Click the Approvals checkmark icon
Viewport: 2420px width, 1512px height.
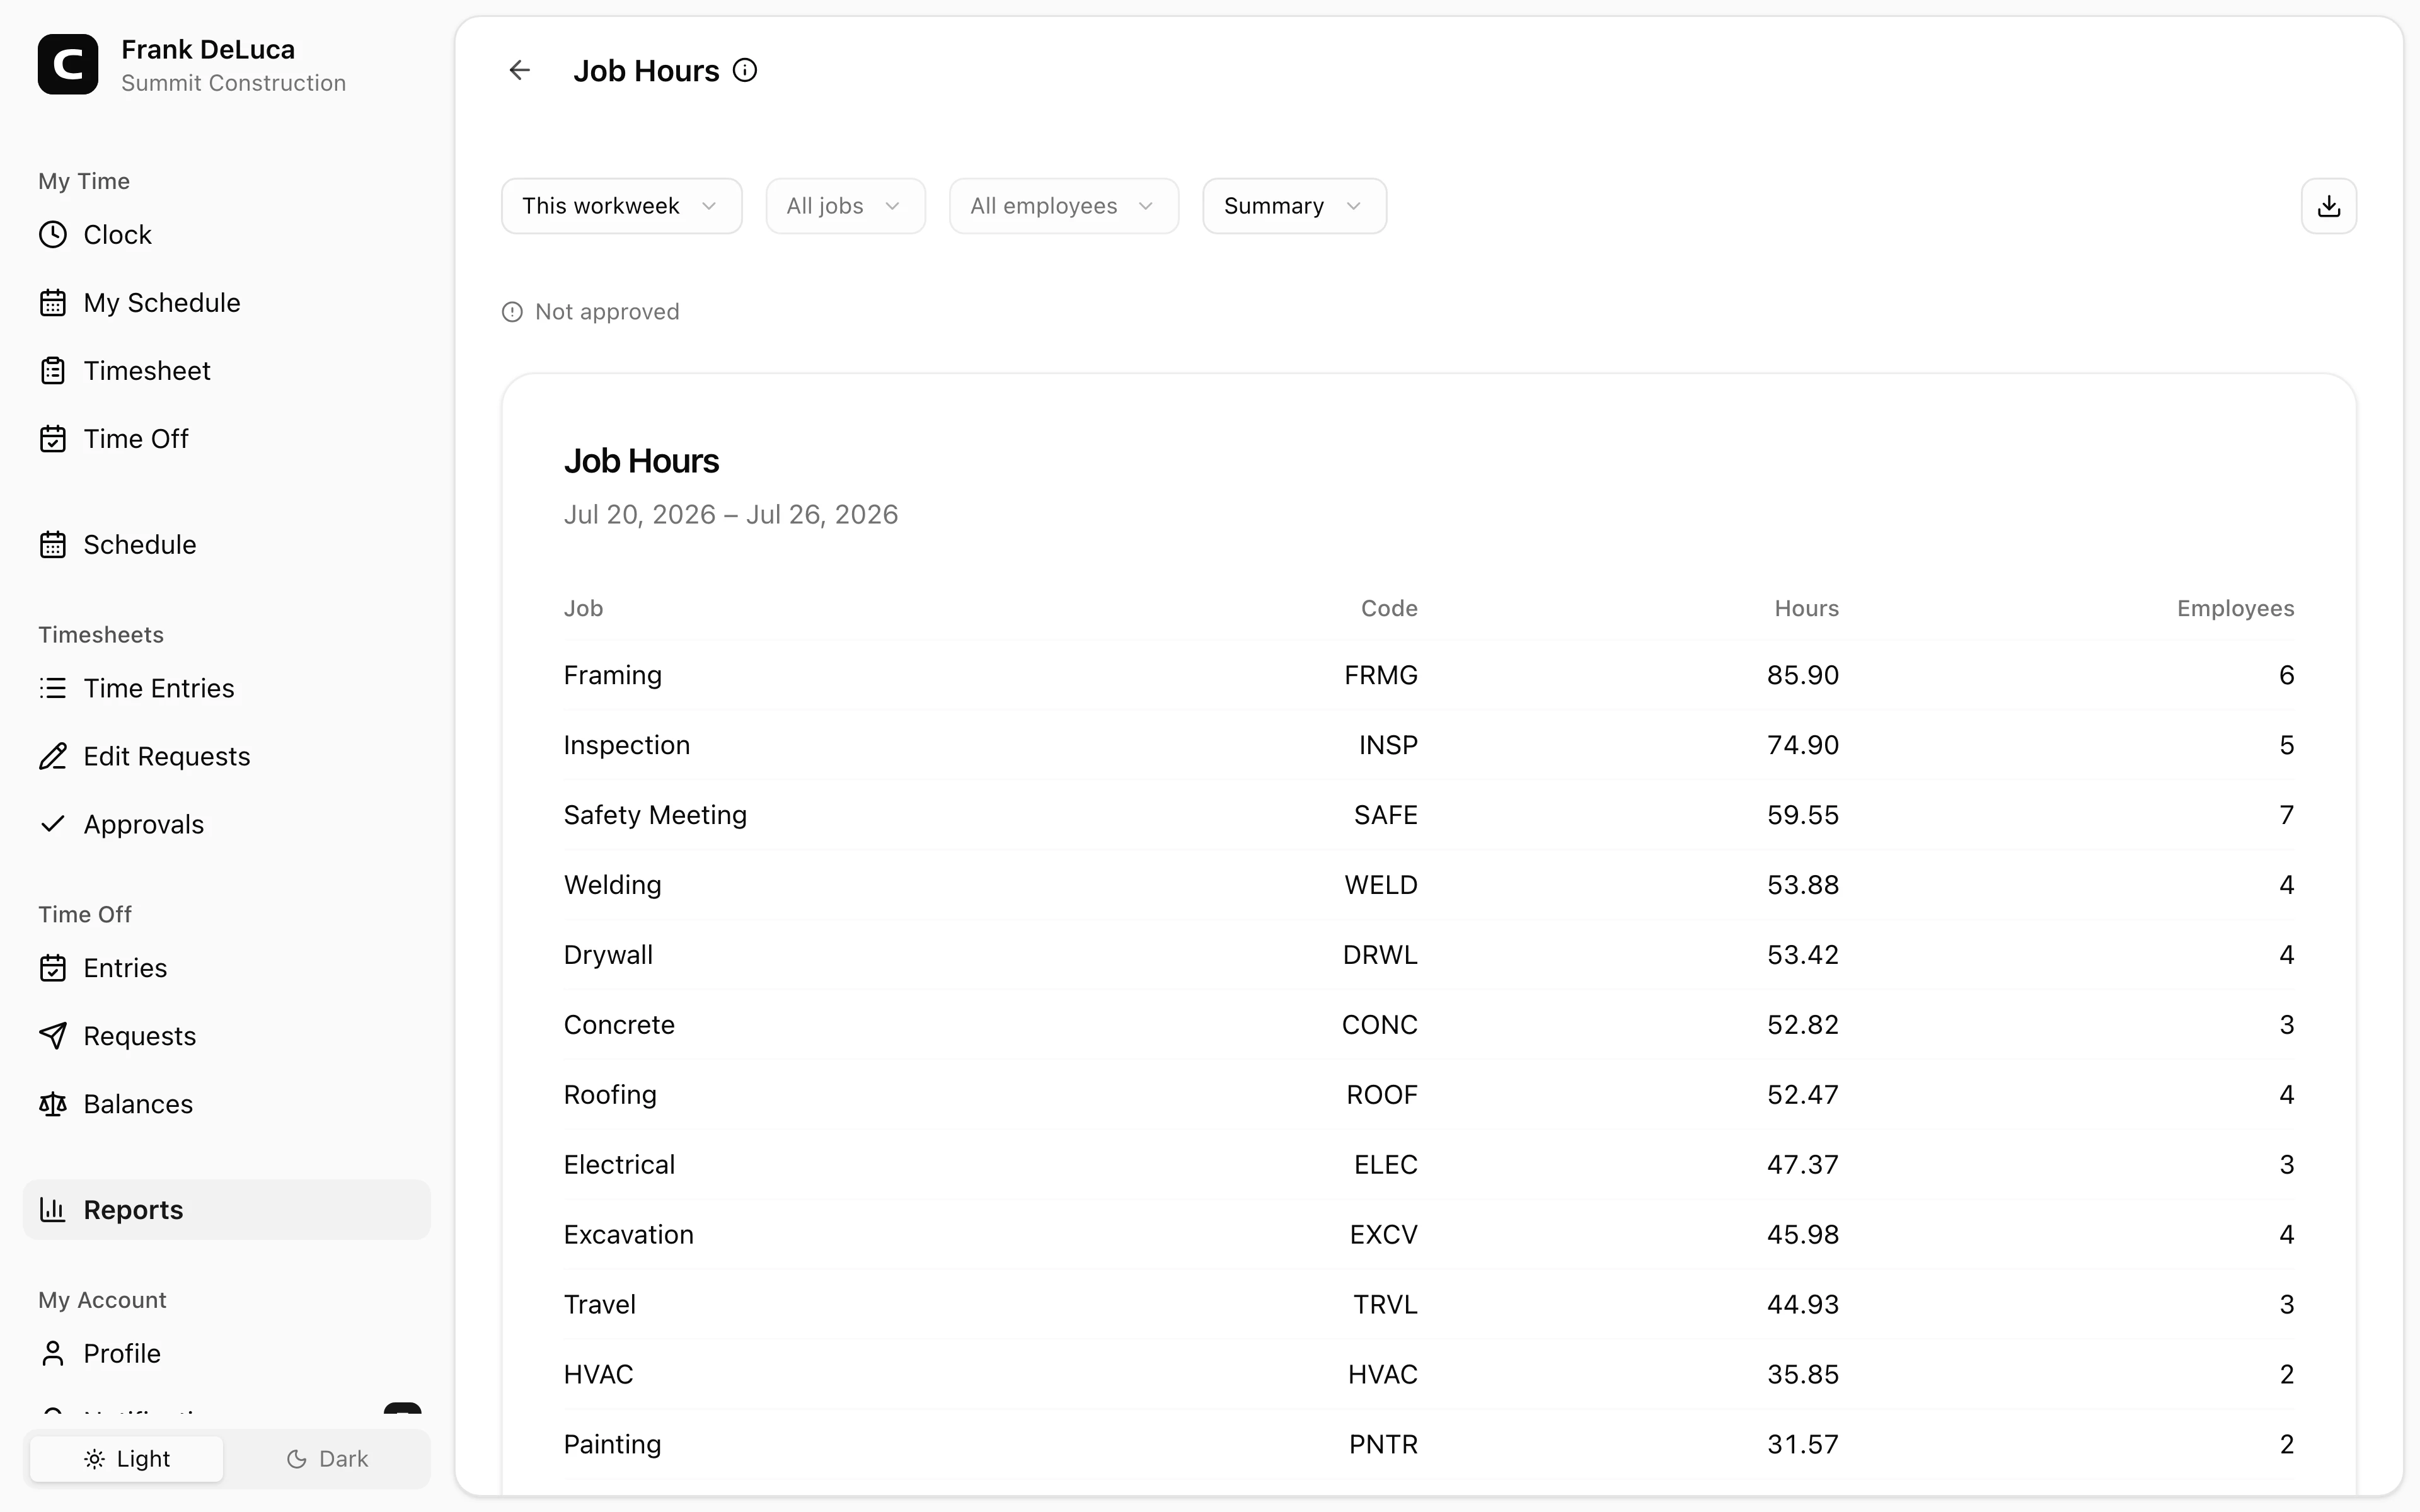coord(53,825)
